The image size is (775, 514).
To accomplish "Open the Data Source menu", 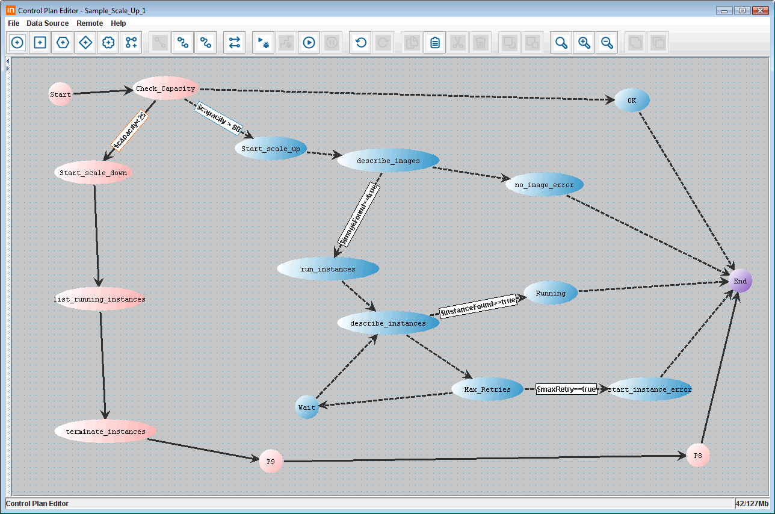I will tap(48, 23).
